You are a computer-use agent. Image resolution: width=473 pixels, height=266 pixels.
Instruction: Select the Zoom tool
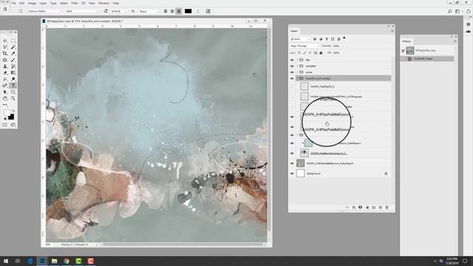click(x=13, y=98)
